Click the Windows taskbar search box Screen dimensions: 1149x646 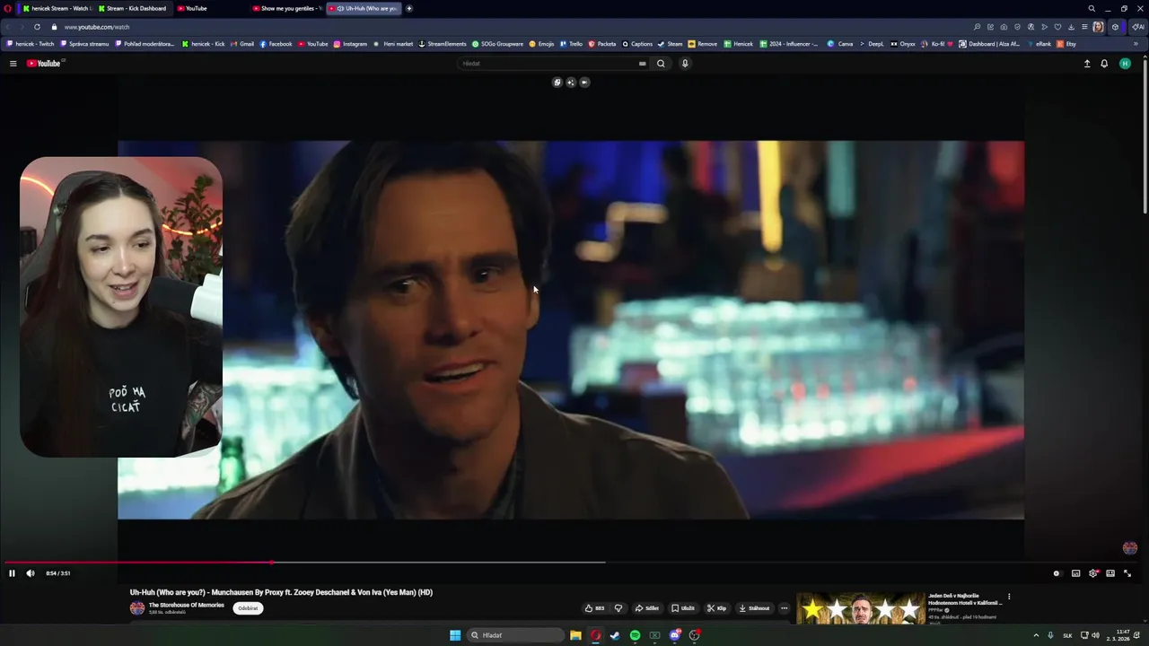[x=515, y=635]
